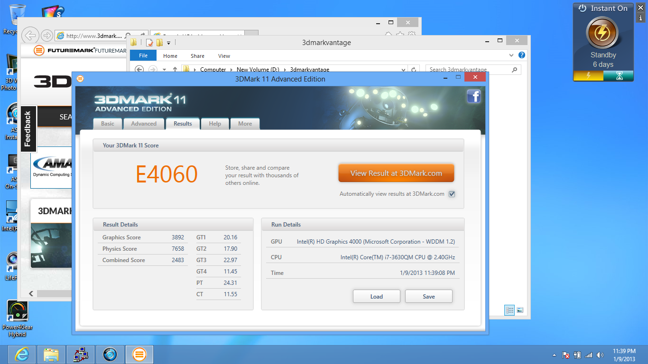Expand the New Volume (D:) breadcrumb arrow in Explorer
The height and width of the screenshot is (364, 648).
(285, 70)
